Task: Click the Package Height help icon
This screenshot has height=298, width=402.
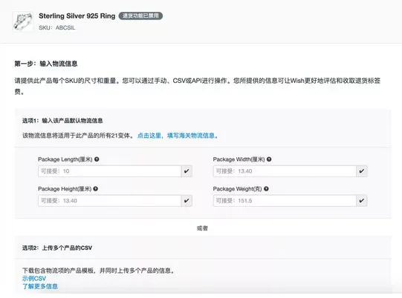Action: coord(96,189)
